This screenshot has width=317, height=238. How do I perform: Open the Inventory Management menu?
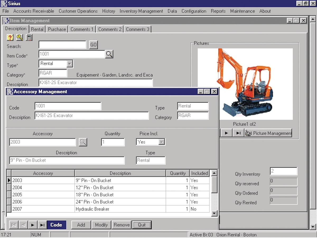[x=141, y=11]
